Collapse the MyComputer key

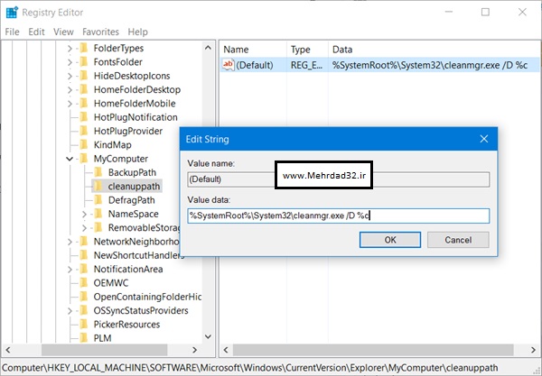tap(70, 159)
